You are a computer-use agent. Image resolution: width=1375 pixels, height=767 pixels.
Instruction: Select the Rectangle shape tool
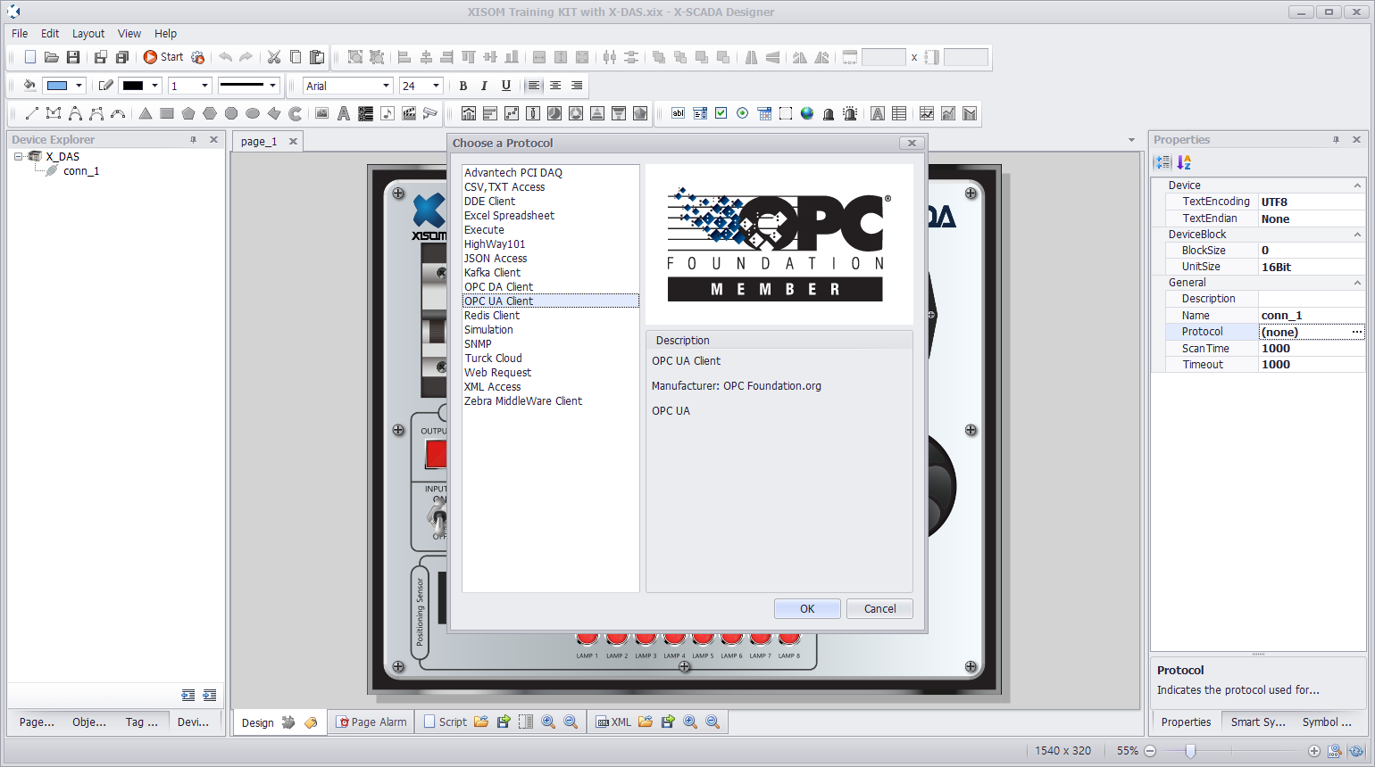(x=167, y=113)
